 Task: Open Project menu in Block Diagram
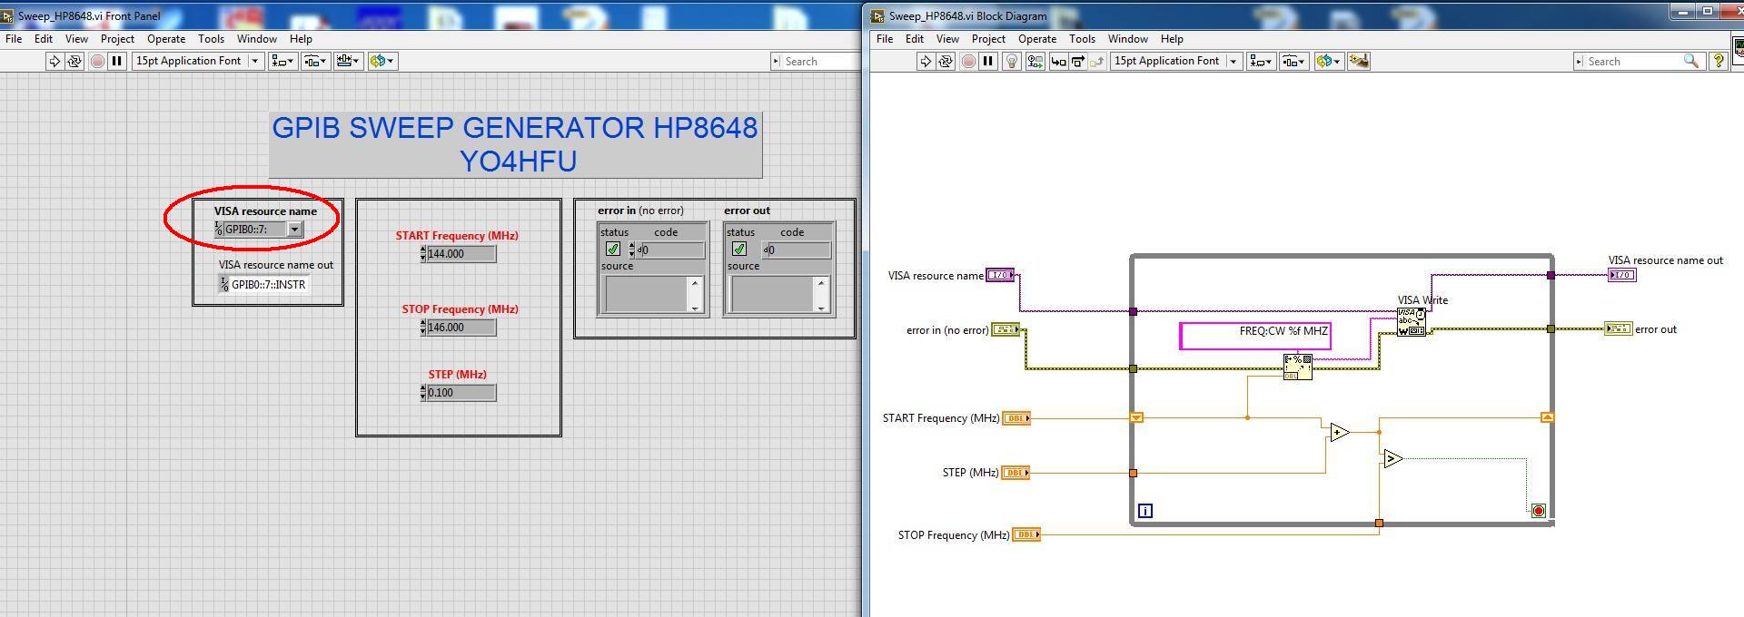click(988, 39)
